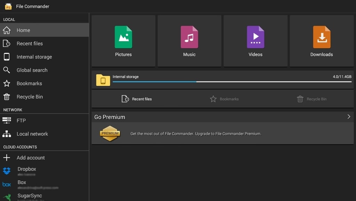Viewport: 356px width, 201px height.
Task: Open the Recycle Bin shortcut in main panel
Action: click(311, 99)
